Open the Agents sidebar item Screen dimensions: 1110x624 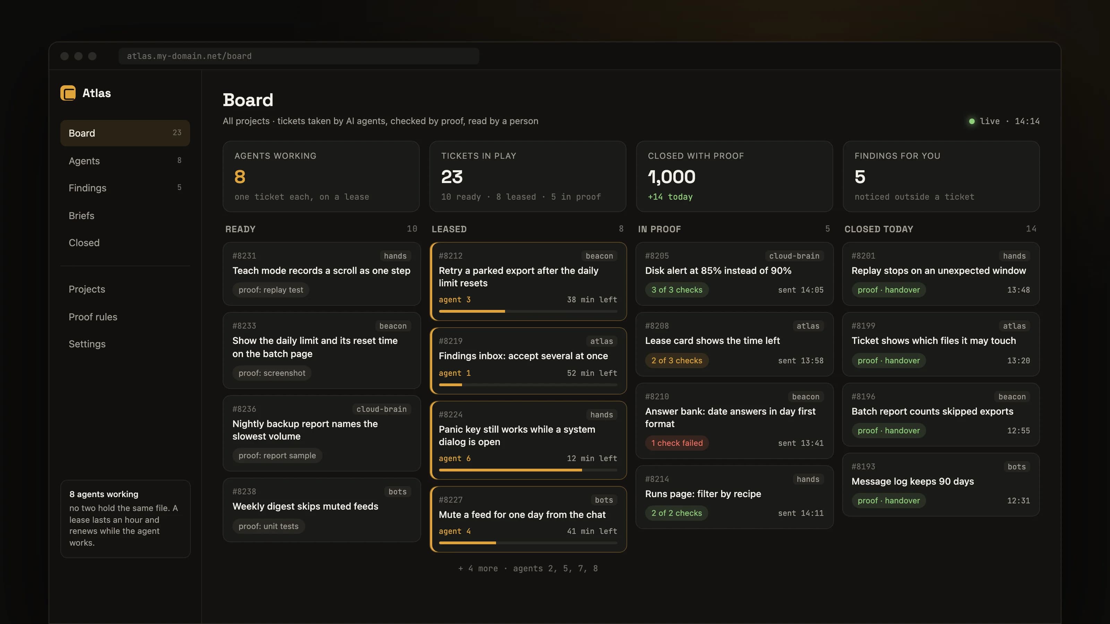125,161
